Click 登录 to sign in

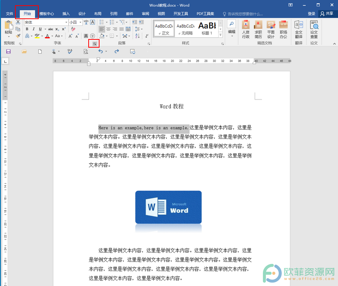(311, 14)
